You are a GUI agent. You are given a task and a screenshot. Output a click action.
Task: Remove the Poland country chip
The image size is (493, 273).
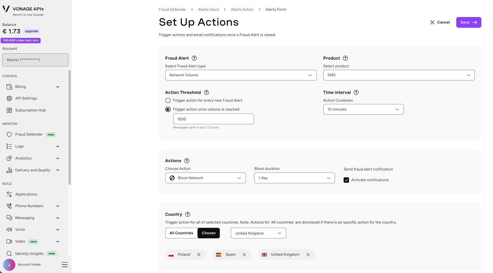click(199, 255)
